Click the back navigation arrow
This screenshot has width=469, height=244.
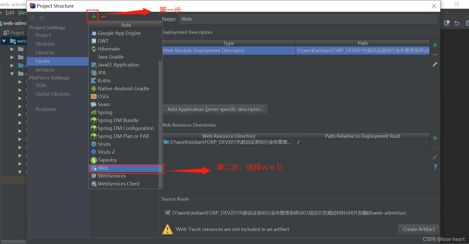click(x=32, y=17)
